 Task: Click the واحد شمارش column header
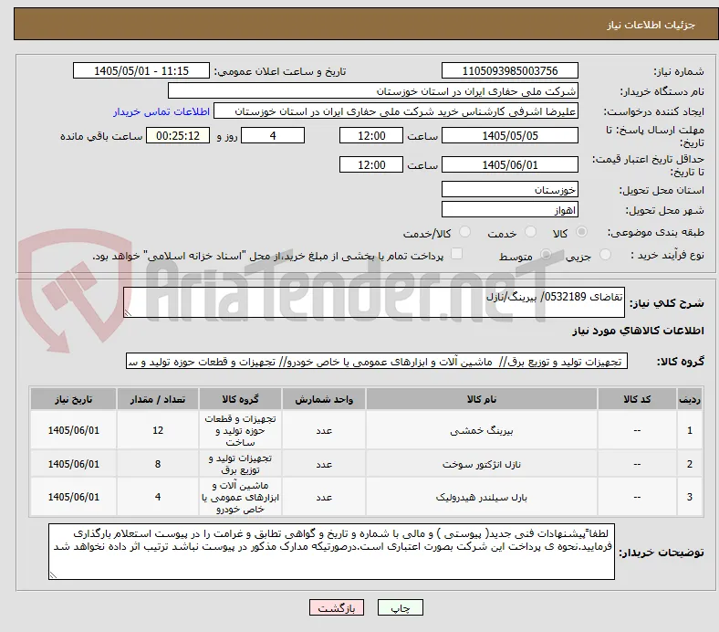(x=324, y=399)
